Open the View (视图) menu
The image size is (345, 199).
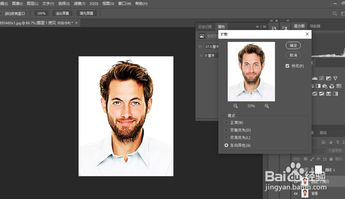point(108,3)
